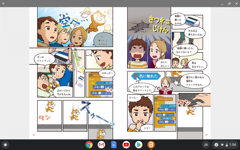
Task: Close the reader window
Action: (x=236, y=4)
